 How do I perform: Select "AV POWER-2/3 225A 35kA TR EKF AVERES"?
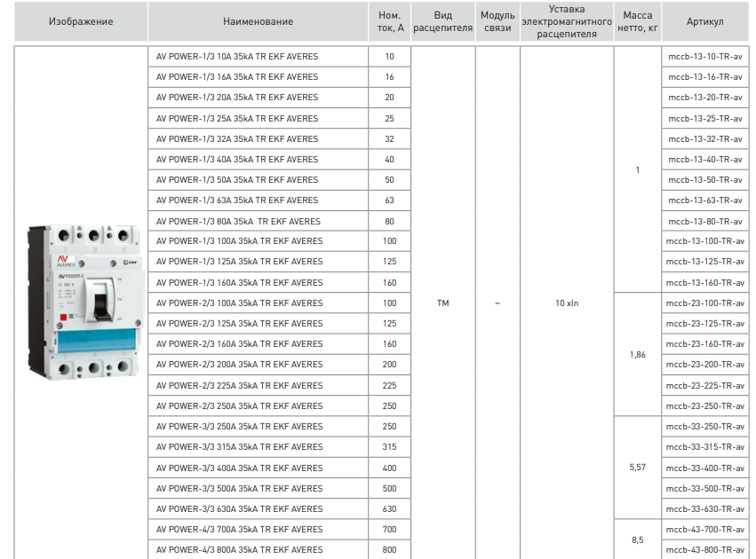pyautogui.click(x=240, y=386)
